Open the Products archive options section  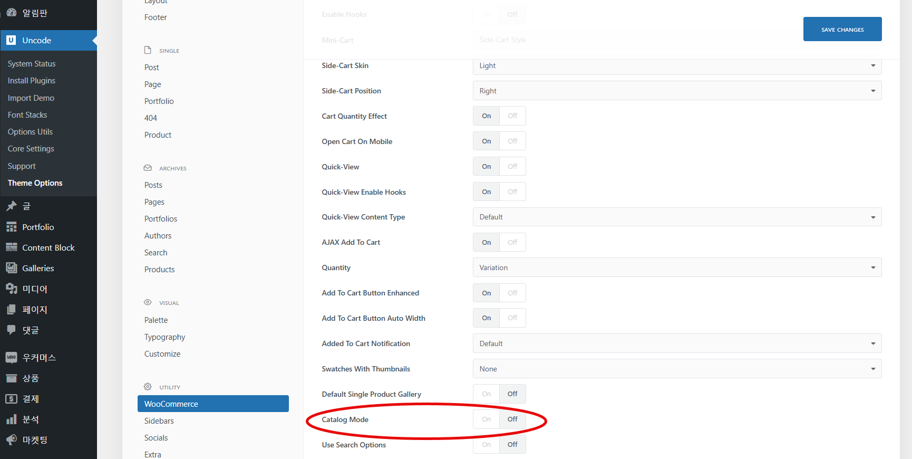[x=160, y=270]
